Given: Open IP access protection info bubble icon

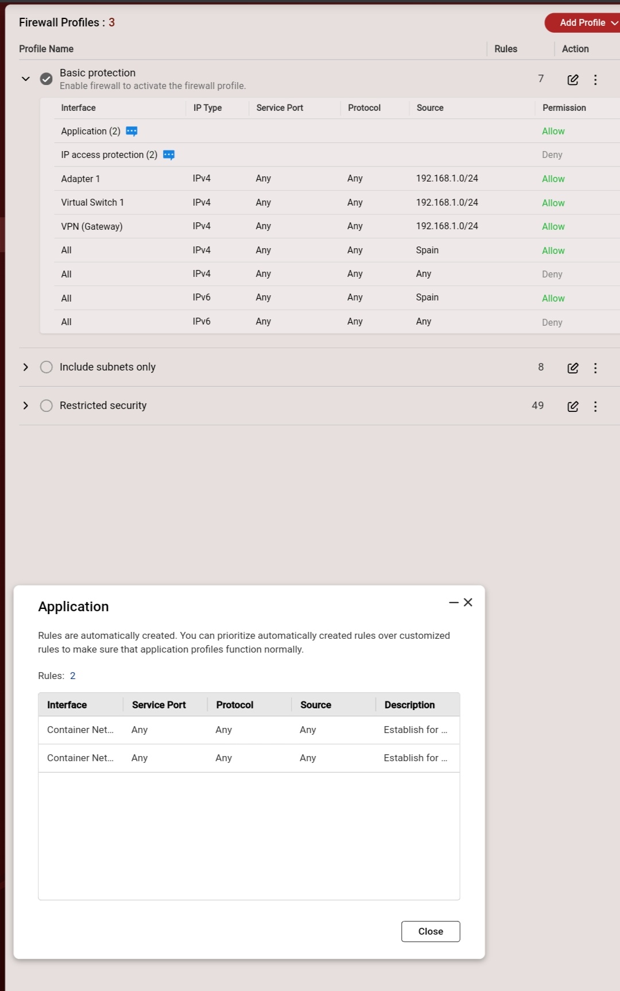Looking at the screenshot, I should pyautogui.click(x=169, y=155).
